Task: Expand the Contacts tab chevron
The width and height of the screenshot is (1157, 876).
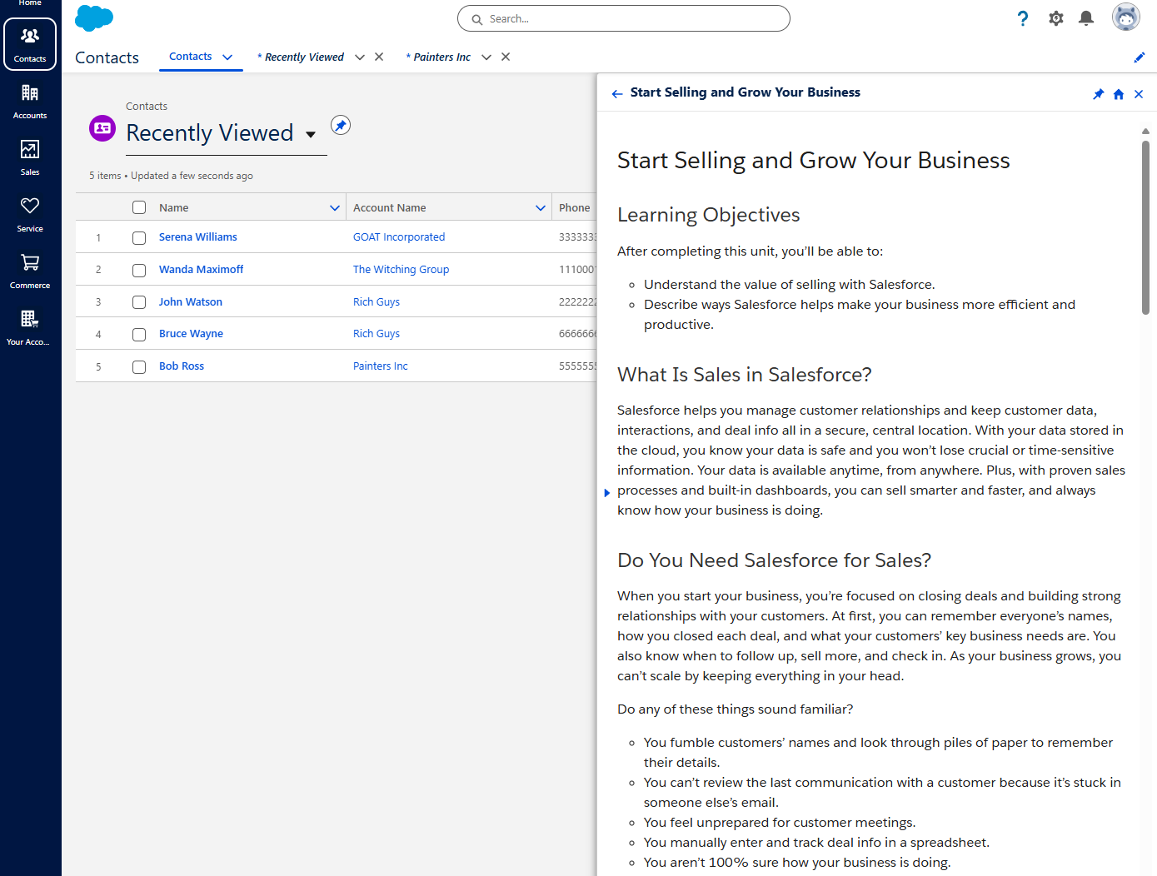Action: [x=227, y=57]
